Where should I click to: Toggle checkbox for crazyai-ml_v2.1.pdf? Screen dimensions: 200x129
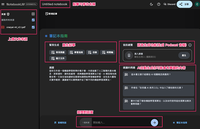[x=33, y=27]
